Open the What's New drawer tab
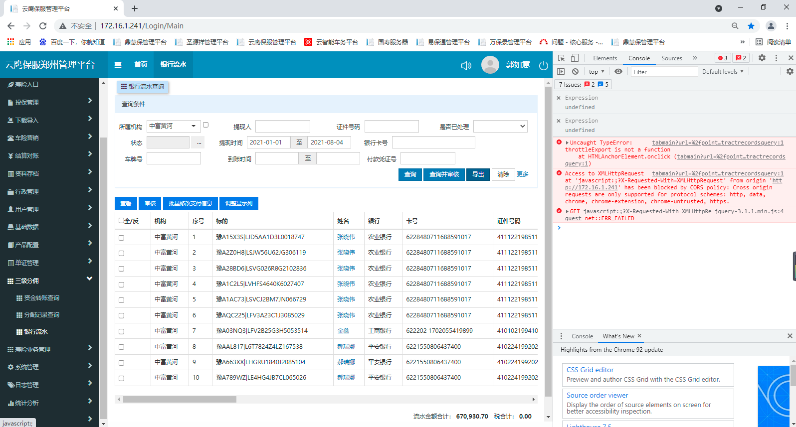Screen dimensions: 796x427 click(x=618, y=336)
